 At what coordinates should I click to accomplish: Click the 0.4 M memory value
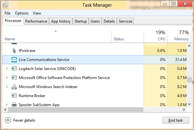[x=182, y=69]
